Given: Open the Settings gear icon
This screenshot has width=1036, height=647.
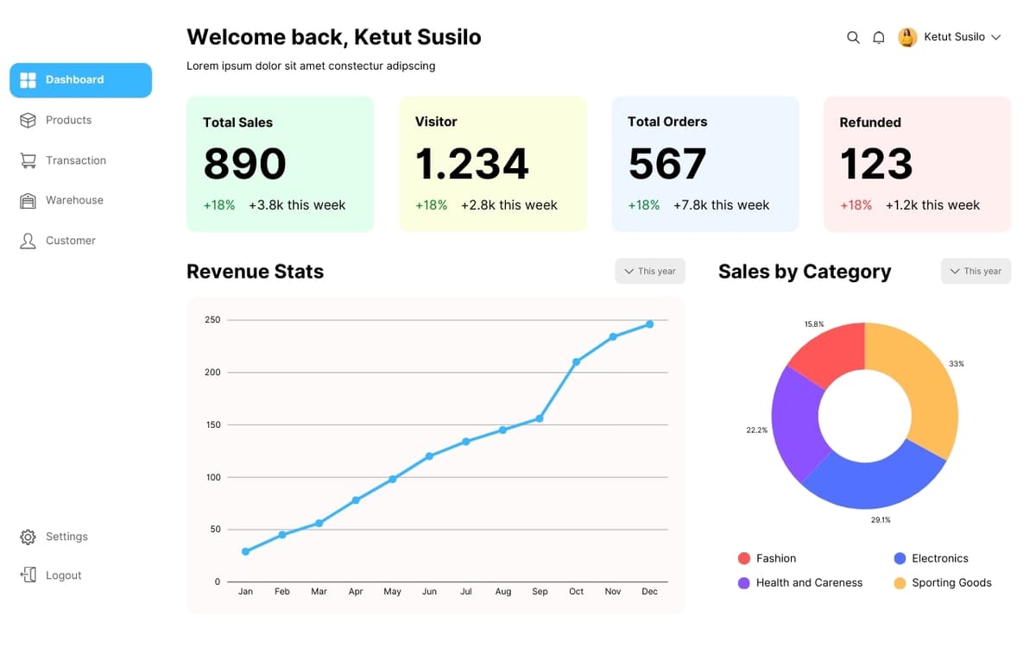Looking at the screenshot, I should (x=28, y=537).
